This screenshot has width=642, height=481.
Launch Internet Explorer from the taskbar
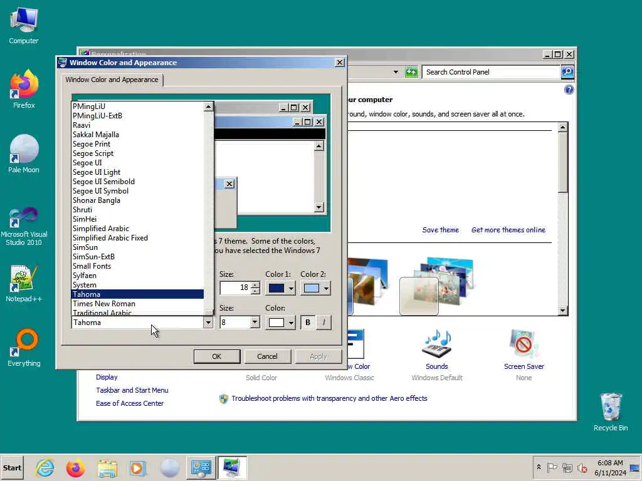pyautogui.click(x=45, y=468)
